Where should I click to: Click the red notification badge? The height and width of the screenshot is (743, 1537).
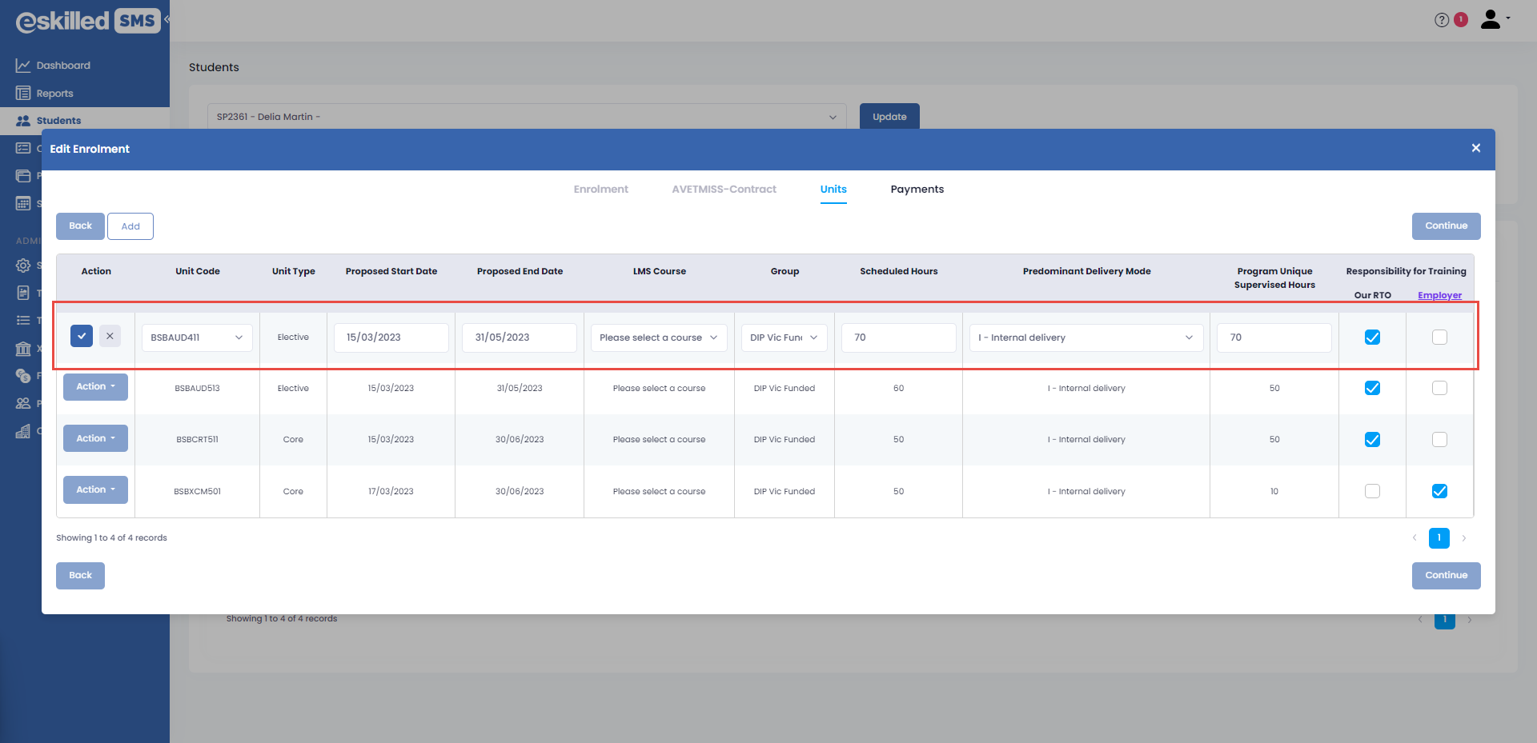pyautogui.click(x=1461, y=19)
